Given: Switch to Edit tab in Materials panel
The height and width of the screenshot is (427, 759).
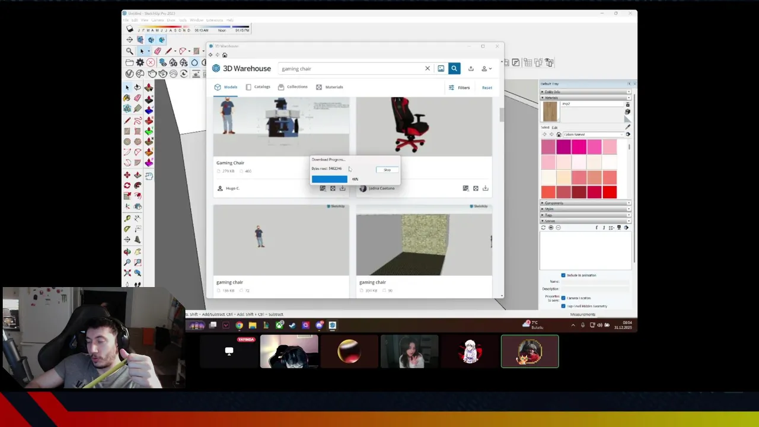Looking at the screenshot, I should pos(555,128).
